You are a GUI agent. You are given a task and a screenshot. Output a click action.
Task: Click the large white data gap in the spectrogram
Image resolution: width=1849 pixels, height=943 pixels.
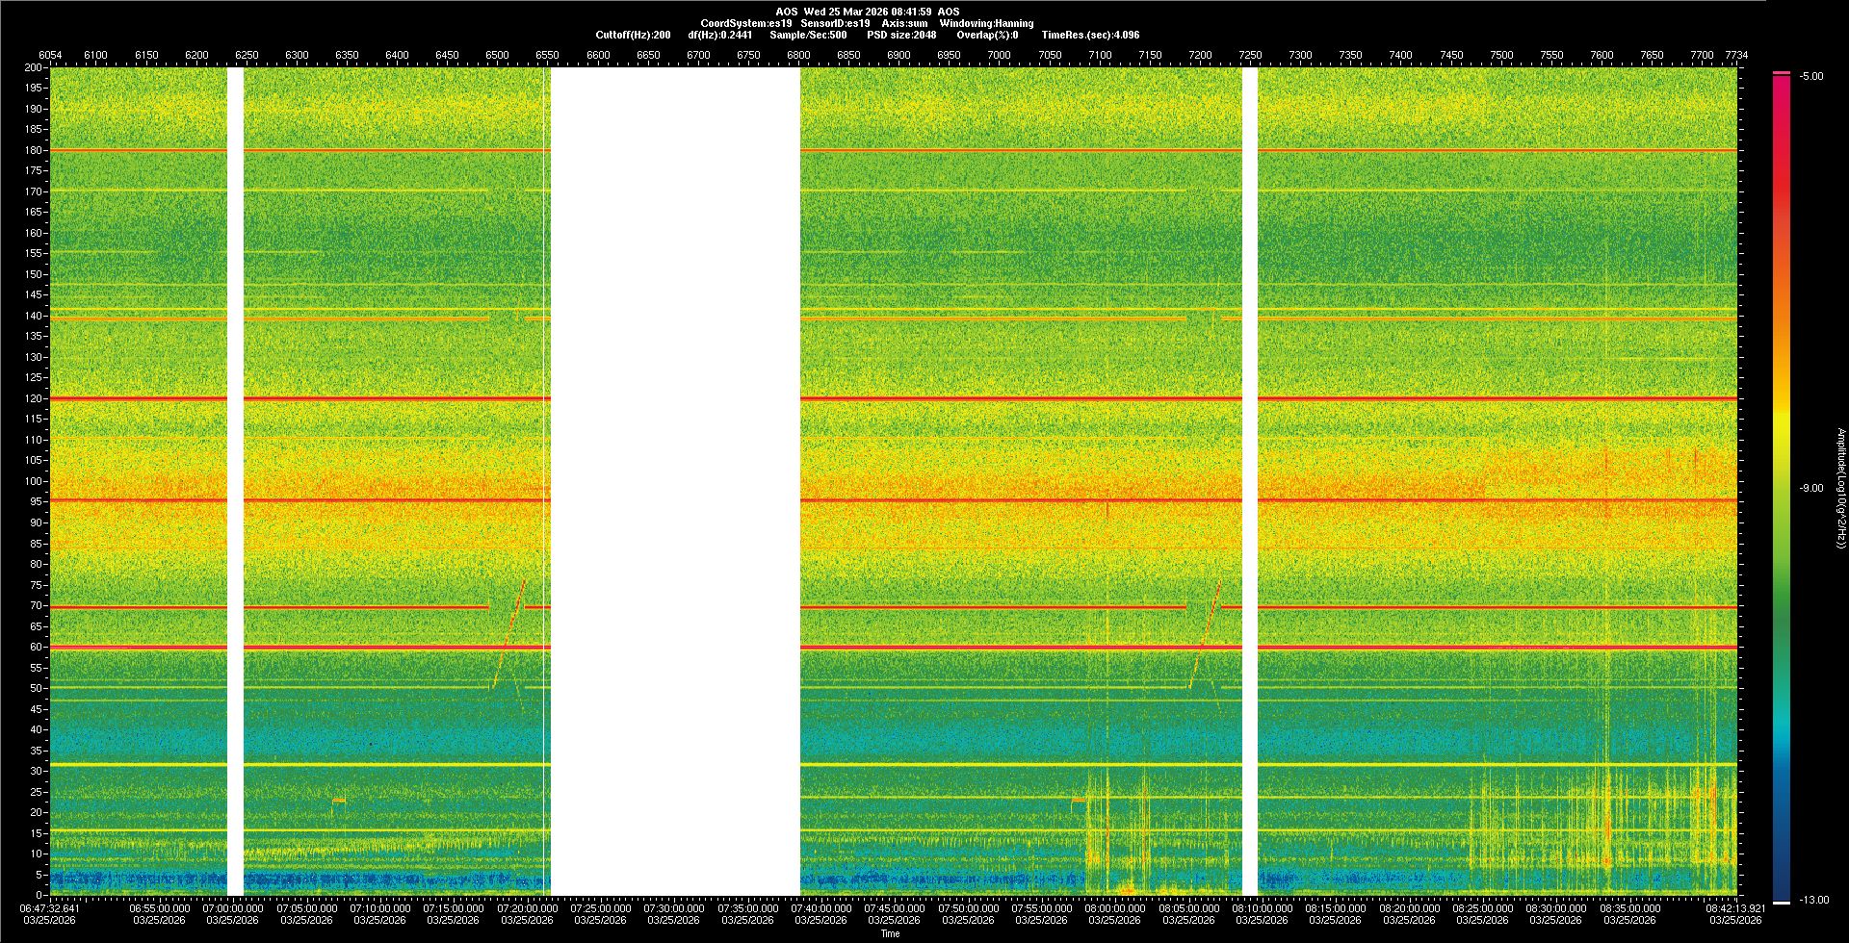674,481
